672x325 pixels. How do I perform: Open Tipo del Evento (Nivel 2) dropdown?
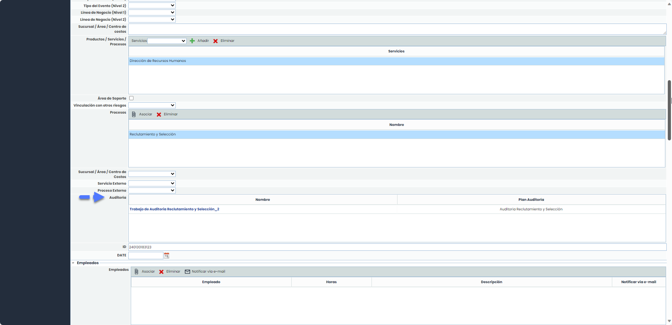152,6
